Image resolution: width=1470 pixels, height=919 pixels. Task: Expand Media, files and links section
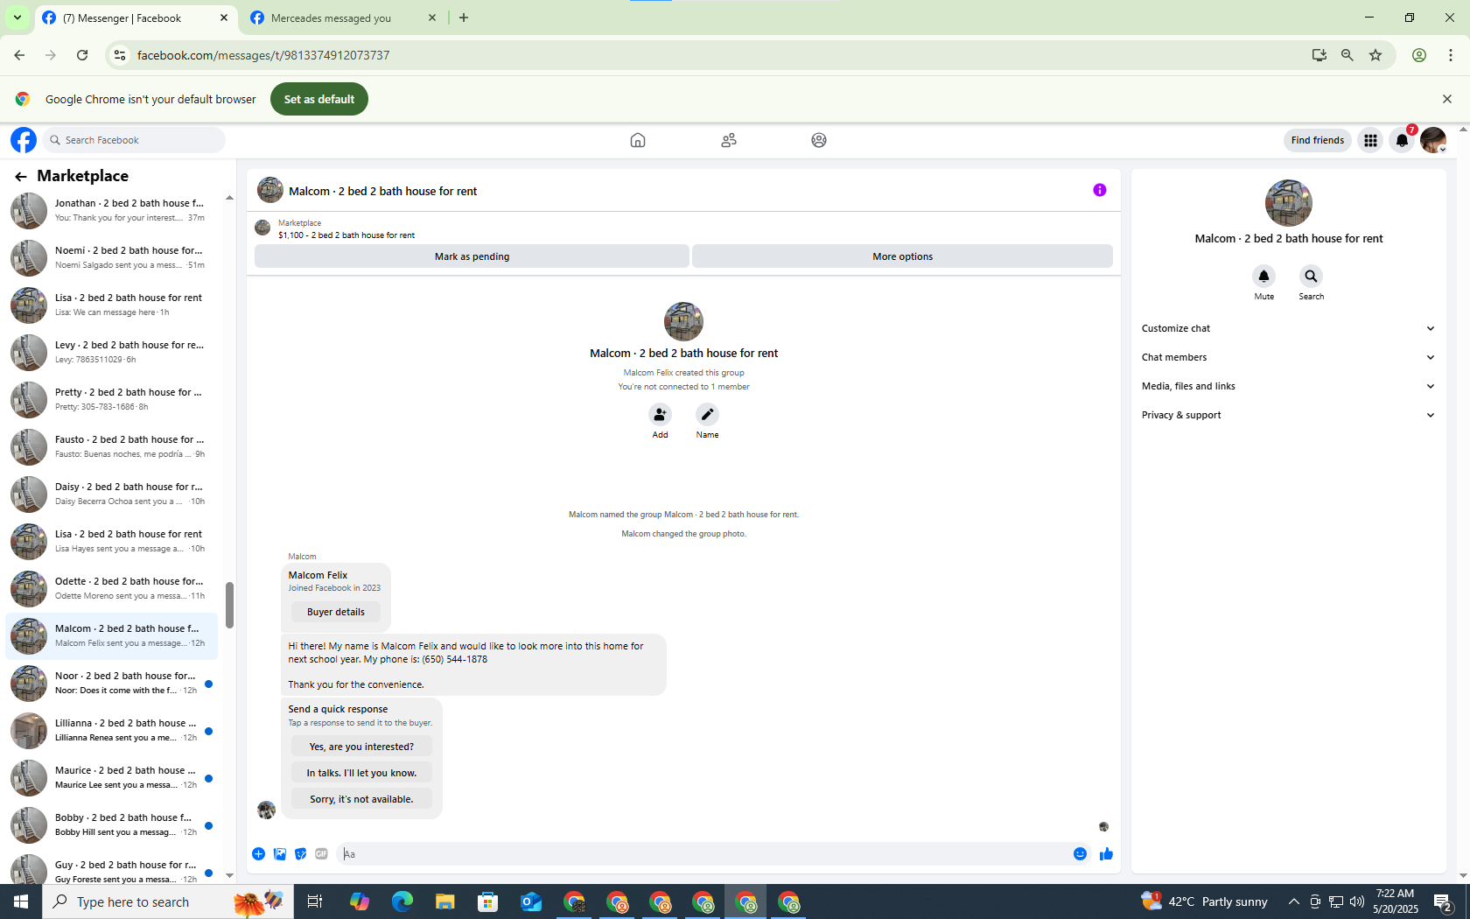point(1288,386)
